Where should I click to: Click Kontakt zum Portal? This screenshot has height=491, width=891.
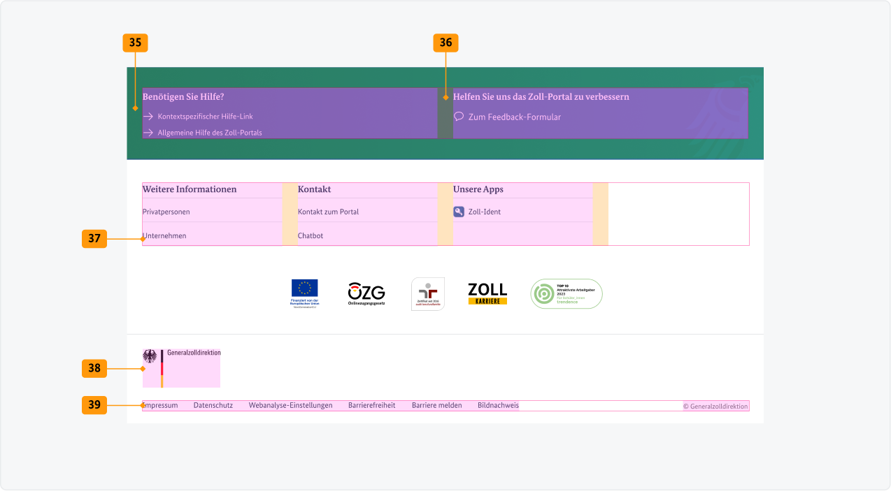[328, 211]
